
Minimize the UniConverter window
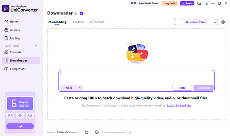pyautogui.click(x=213, y=3)
